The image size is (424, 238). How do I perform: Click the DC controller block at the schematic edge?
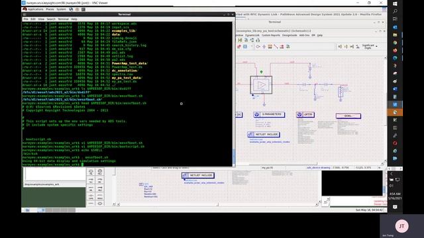(239, 114)
